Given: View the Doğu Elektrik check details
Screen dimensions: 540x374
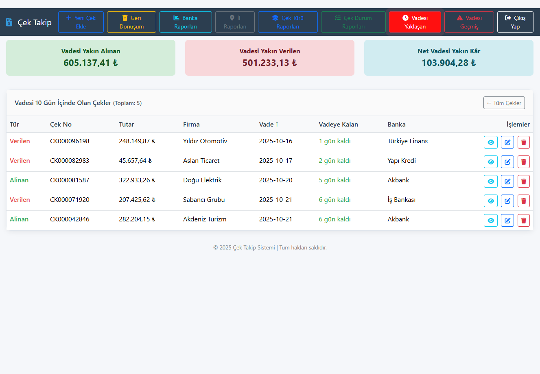Looking at the screenshot, I should [490, 182].
